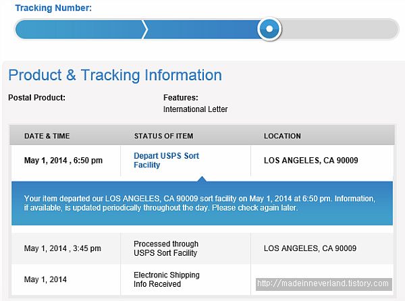Viewport: 405px width, 301px height.
Task: Click the International Letter feature text
Action: pyautogui.click(x=195, y=109)
